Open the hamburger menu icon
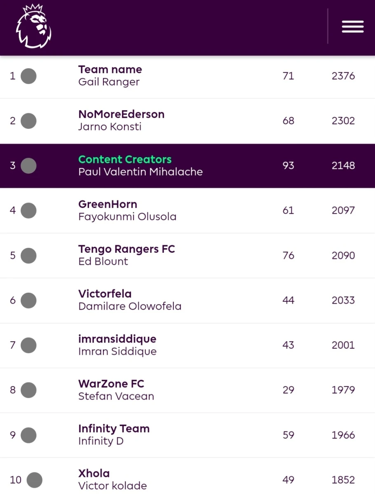The height and width of the screenshot is (494, 375). pos(353,27)
